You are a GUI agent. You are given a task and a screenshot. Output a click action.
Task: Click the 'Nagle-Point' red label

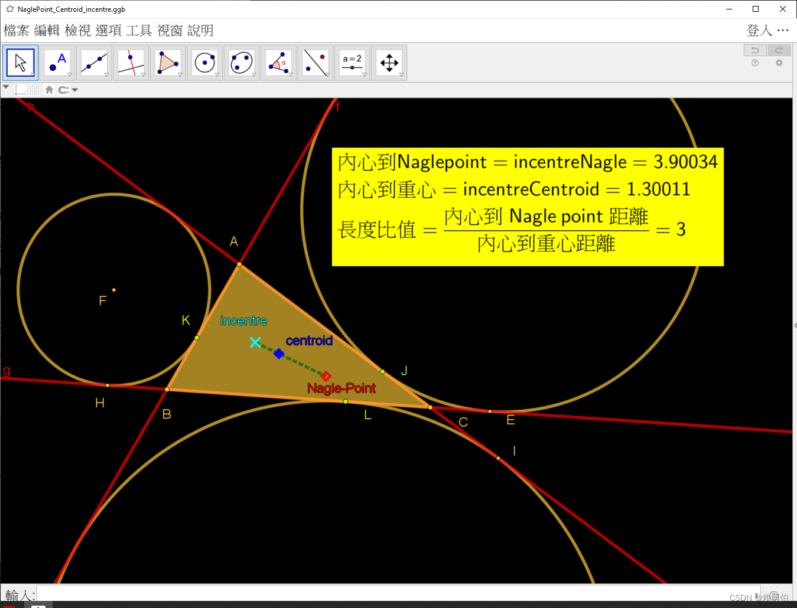[x=341, y=388]
